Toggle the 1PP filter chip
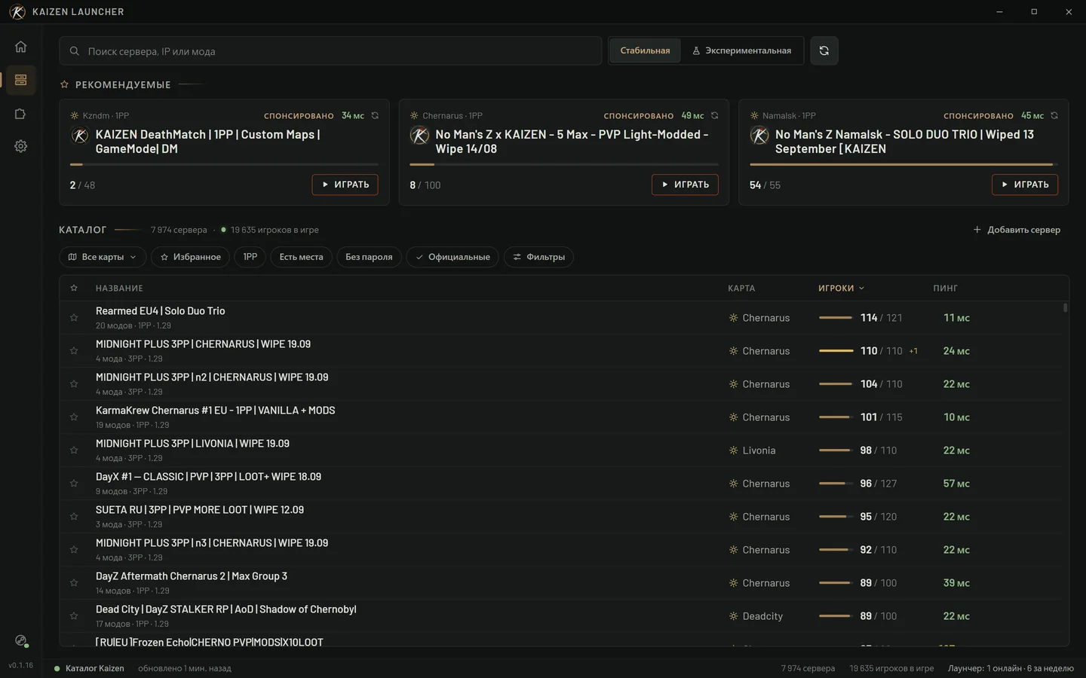This screenshot has width=1086, height=678. 250,257
